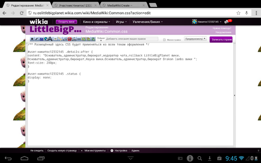This screenshot has height=163, width=261.
Task: Expand Игры menu
Action: (122, 22)
